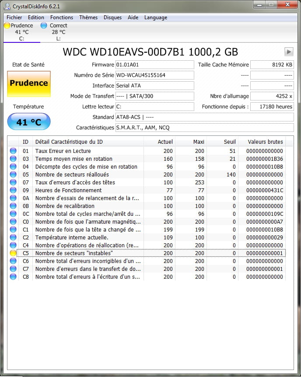Open the Thèmes menu
The image size is (301, 377).
[88, 17]
